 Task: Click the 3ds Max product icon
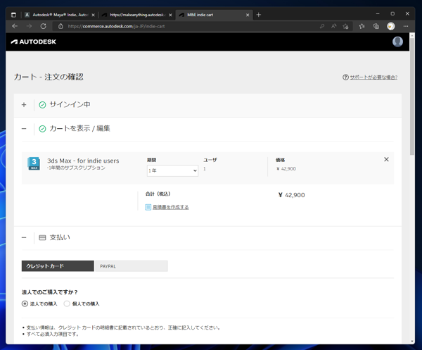(x=34, y=163)
